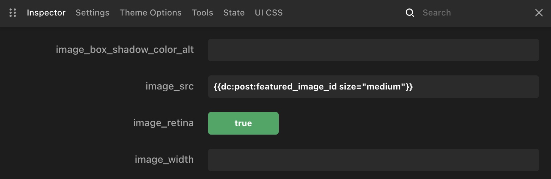Image resolution: width=551 pixels, height=179 pixels.
Task: Toggle the image_retina true switch
Action: point(243,123)
